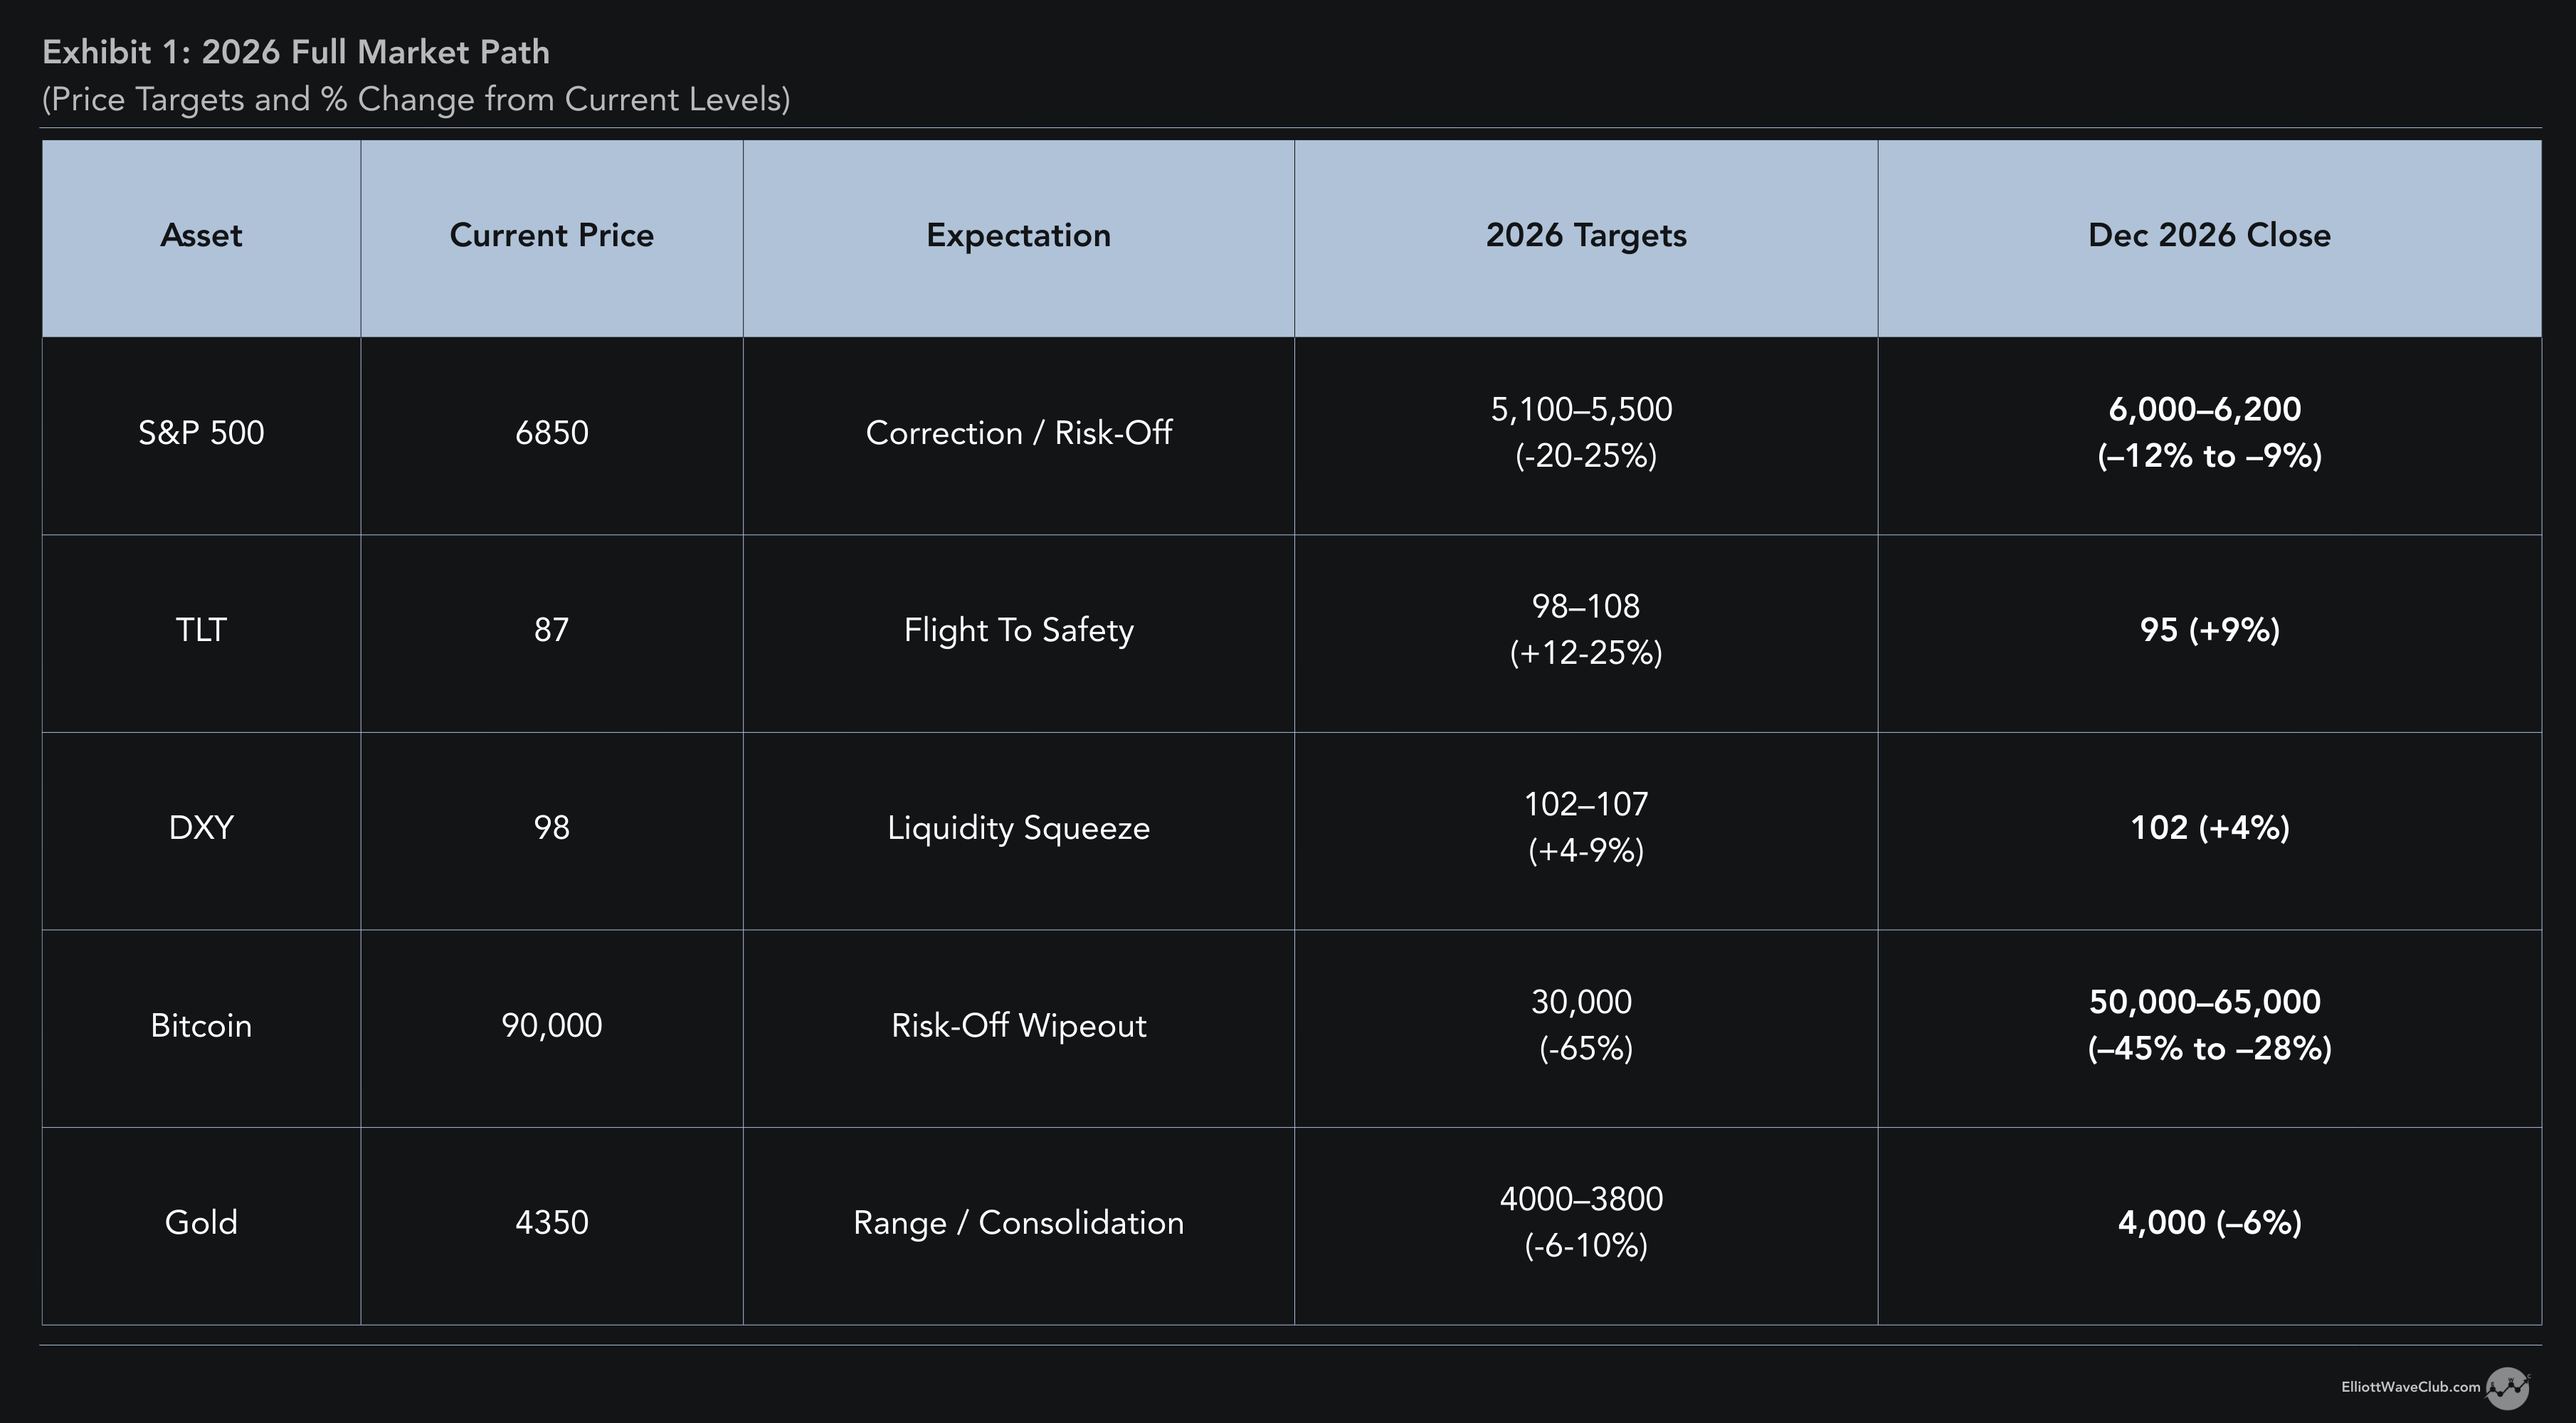Click the Current Price column header
The image size is (2576, 1423).
[x=551, y=236]
